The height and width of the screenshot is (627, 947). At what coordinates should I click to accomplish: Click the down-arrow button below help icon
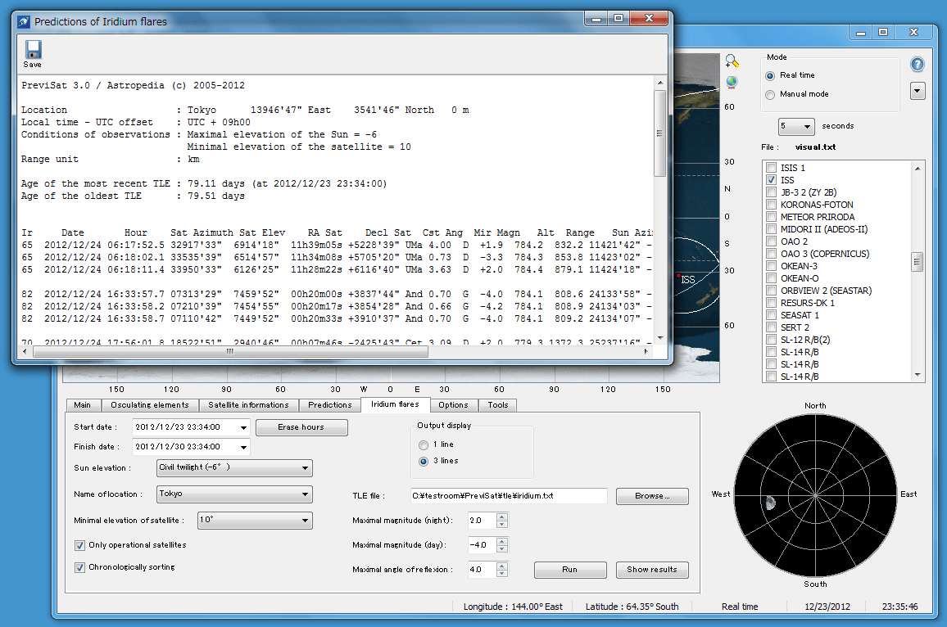[918, 91]
